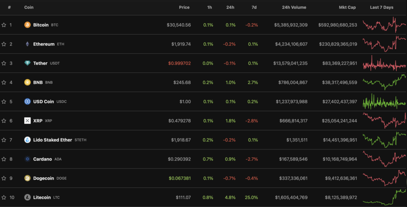Click the Tether logo icon
The width and height of the screenshot is (407, 207).
(27, 63)
